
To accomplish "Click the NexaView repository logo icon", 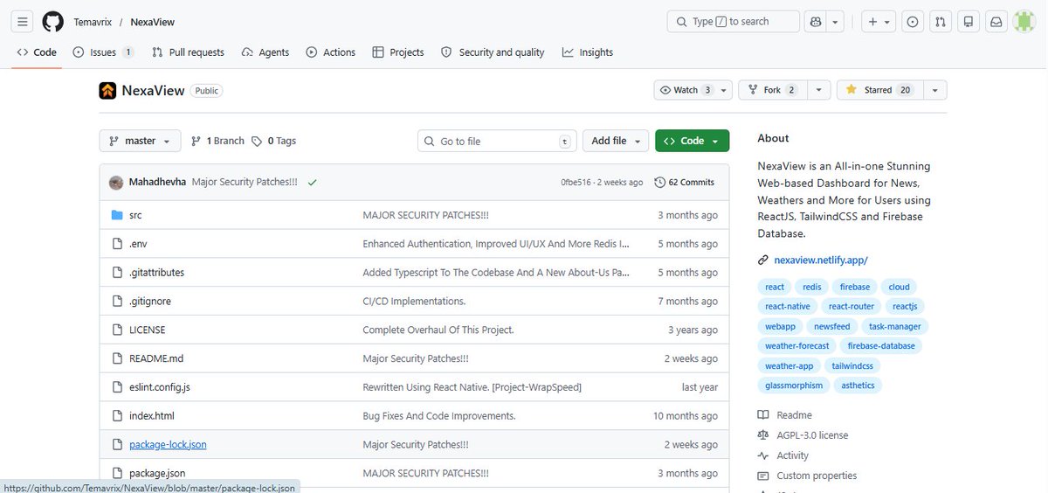I will (107, 90).
